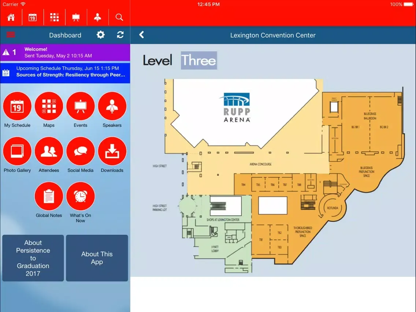This screenshot has height=312, width=416.
Task: Open the Photo Gallery circle icon
Action: 17,151
